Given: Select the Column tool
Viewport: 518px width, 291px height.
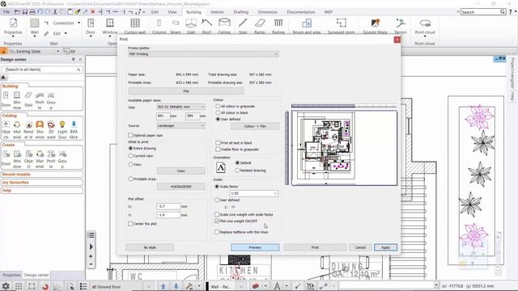Looking at the screenshot, I should click(x=159, y=26).
